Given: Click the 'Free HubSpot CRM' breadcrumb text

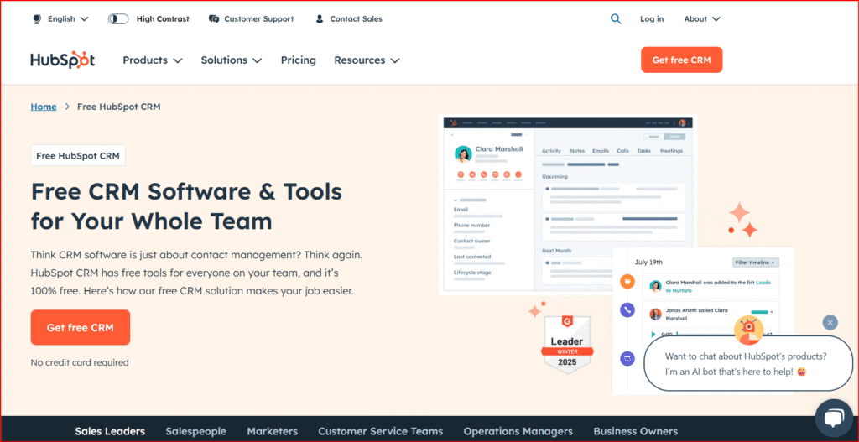Looking at the screenshot, I should pyautogui.click(x=119, y=107).
